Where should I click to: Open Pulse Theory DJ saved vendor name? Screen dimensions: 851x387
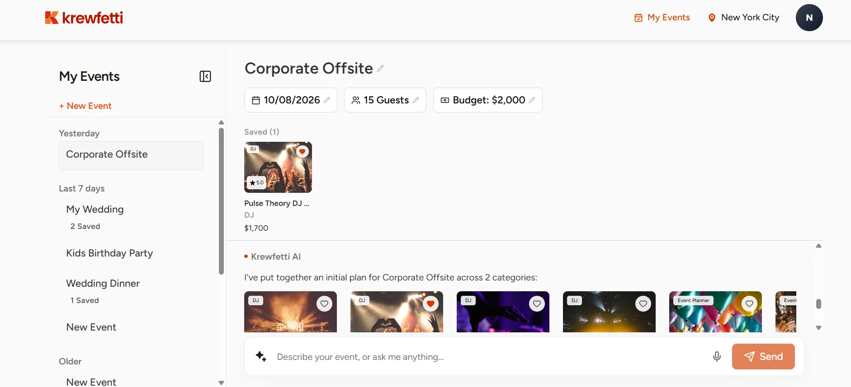277,203
